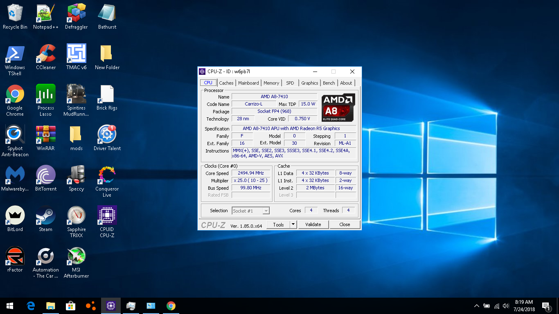
Task: Select the WinRAR desktop icon
Action: click(x=46, y=138)
